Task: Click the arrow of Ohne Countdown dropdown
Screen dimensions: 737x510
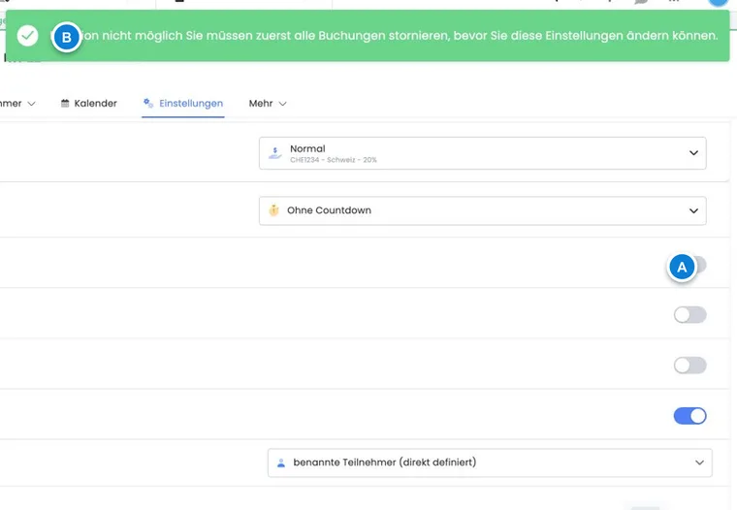Action: click(x=693, y=210)
